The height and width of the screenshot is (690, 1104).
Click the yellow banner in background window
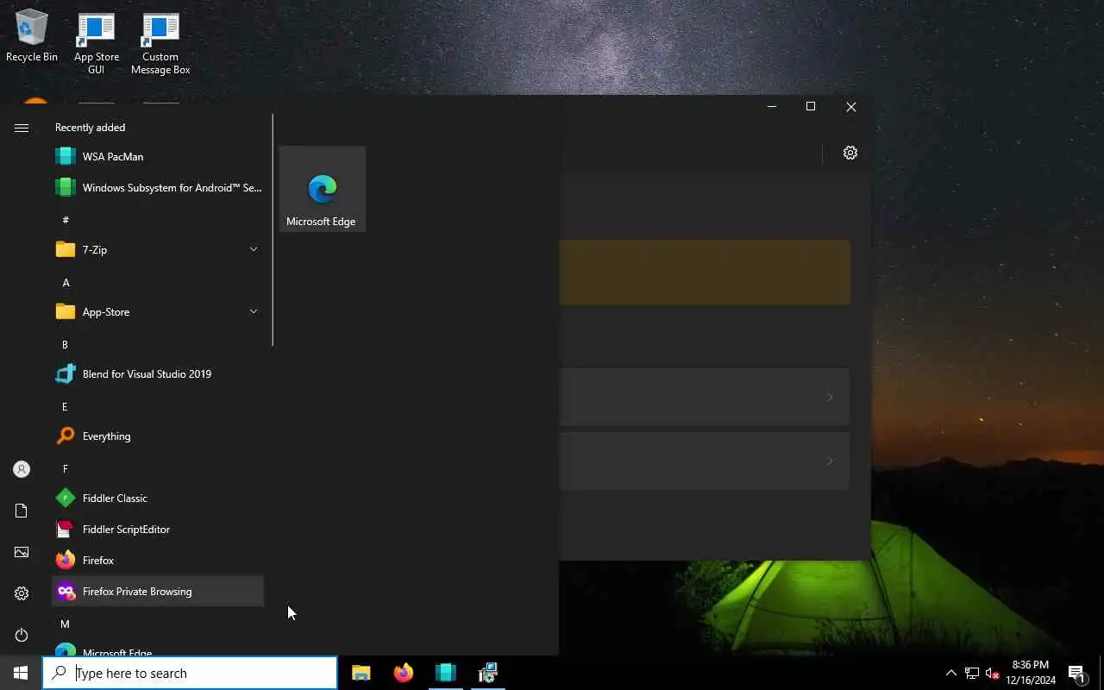tap(705, 273)
